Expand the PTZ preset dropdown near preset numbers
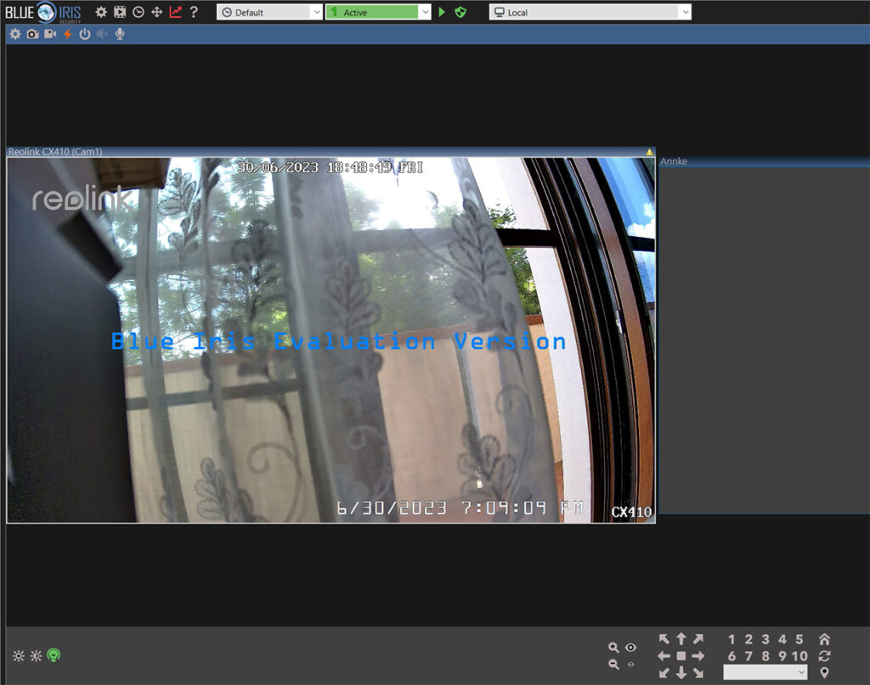Screen dimensions: 870x685 pos(765,672)
